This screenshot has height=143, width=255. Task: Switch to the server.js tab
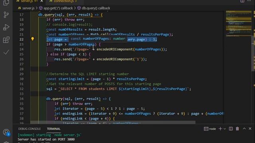tap(27, 1)
